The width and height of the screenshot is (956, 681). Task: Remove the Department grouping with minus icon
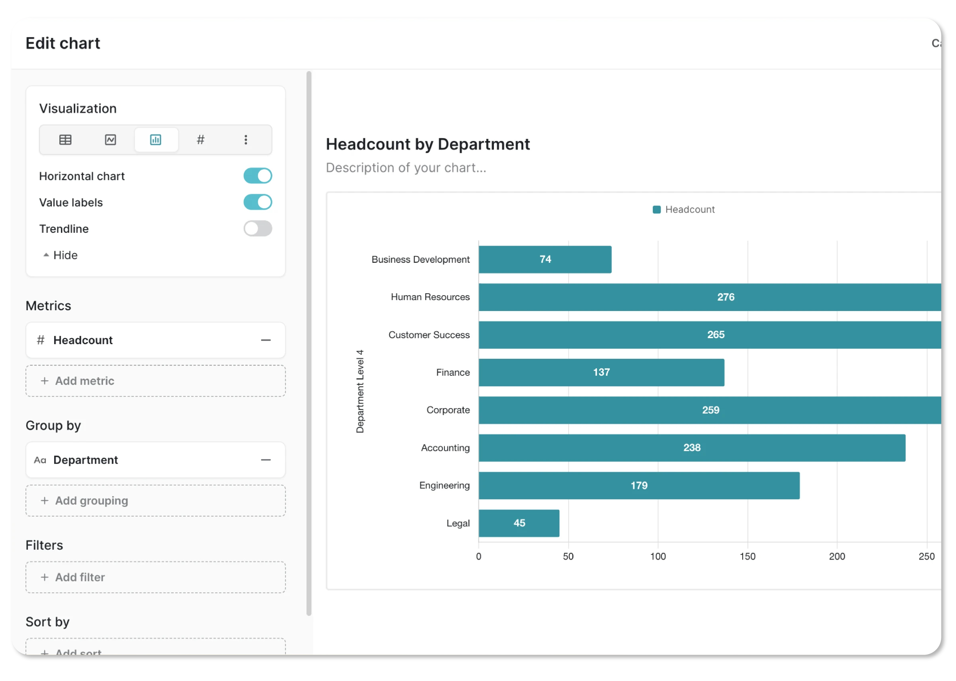pos(266,460)
